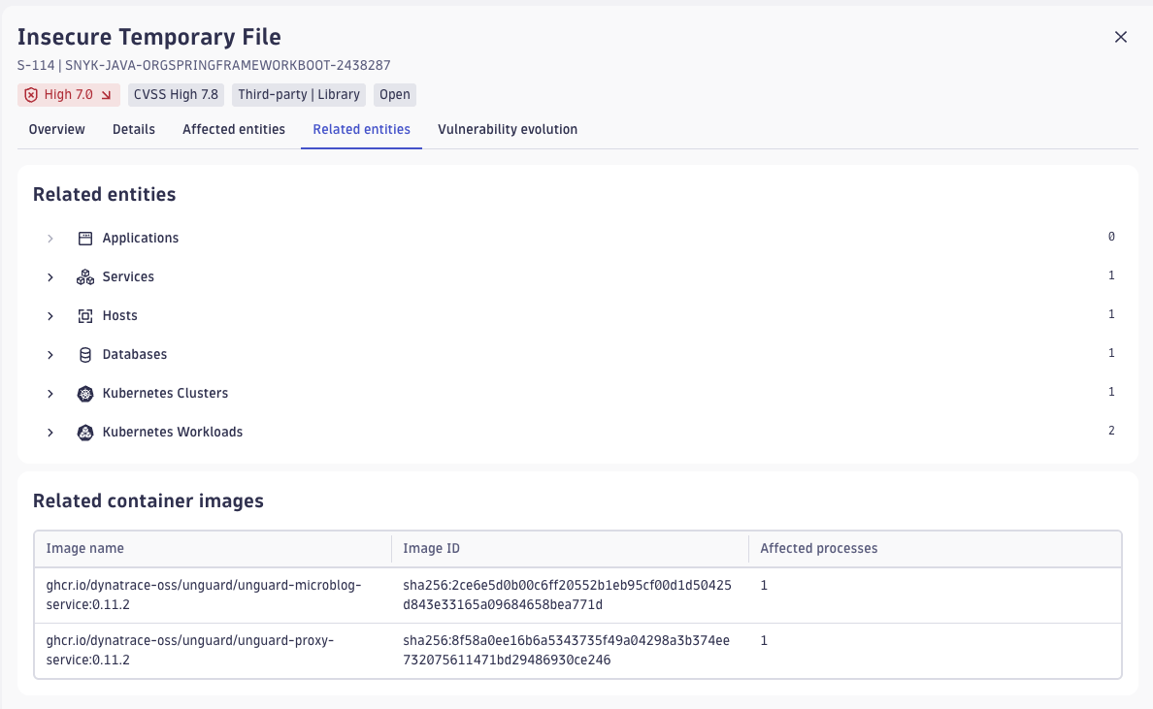
Task: Click the Services hexagon icon
Action: click(x=86, y=276)
